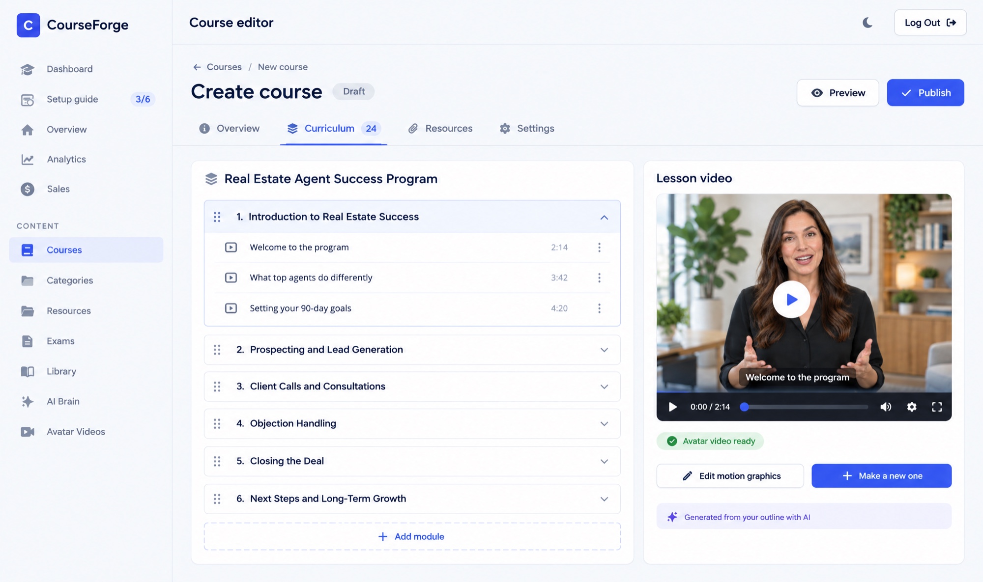983x582 pixels.
Task: Click the Preview button
Action: pos(838,93)
